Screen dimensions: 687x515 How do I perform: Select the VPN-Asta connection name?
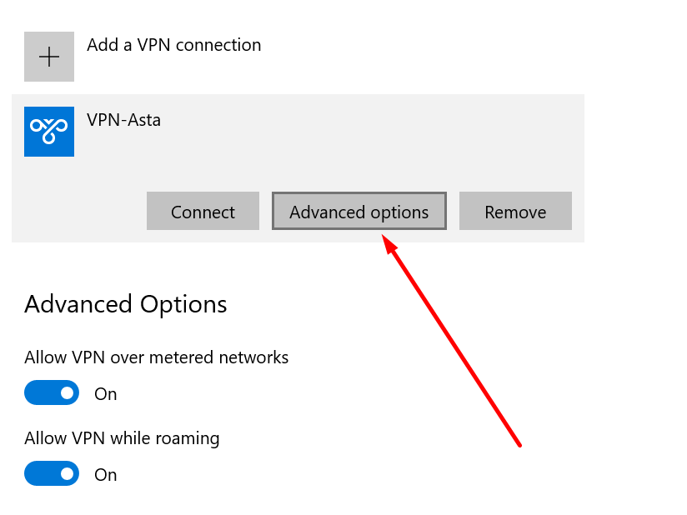point(123,120)
